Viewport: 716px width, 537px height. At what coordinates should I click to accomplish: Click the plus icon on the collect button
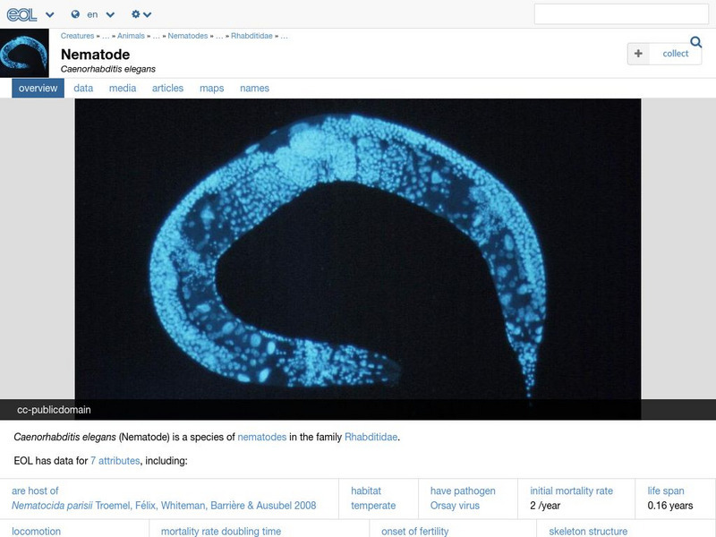[x=637, y=54]
